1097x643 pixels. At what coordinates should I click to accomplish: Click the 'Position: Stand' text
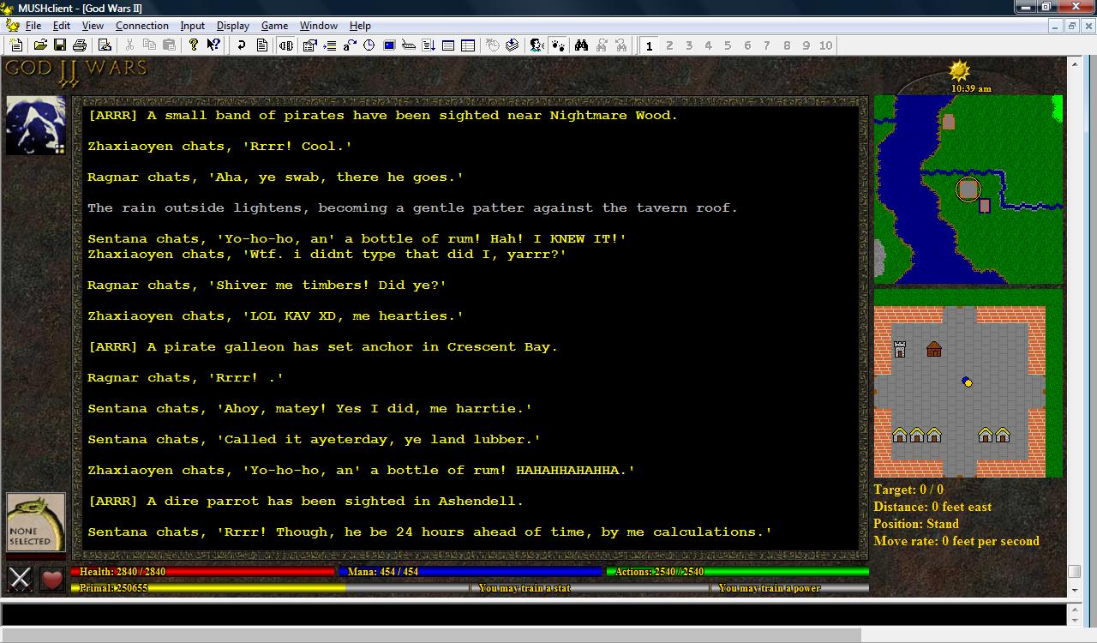click(x=916, y=524)
